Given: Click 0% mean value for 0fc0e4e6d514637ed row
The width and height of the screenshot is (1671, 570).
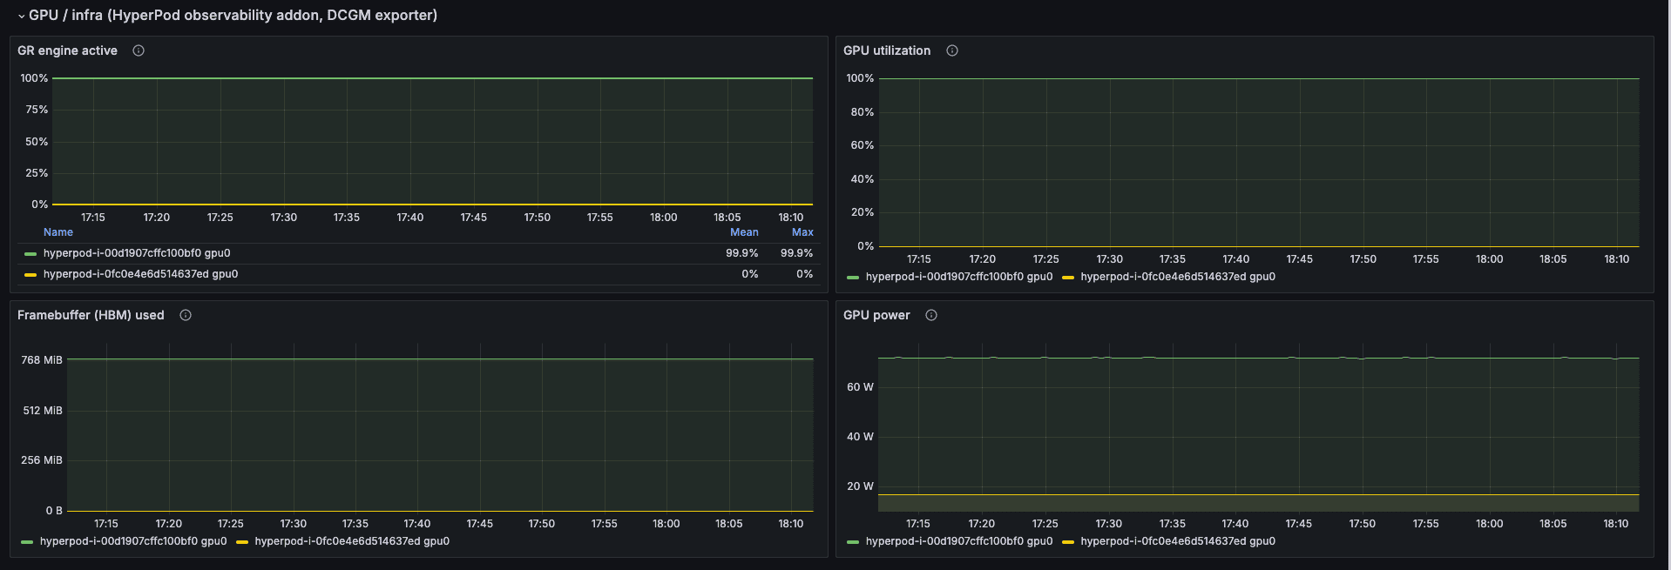Looking at the screenshot, I should [x=750, y=274].
